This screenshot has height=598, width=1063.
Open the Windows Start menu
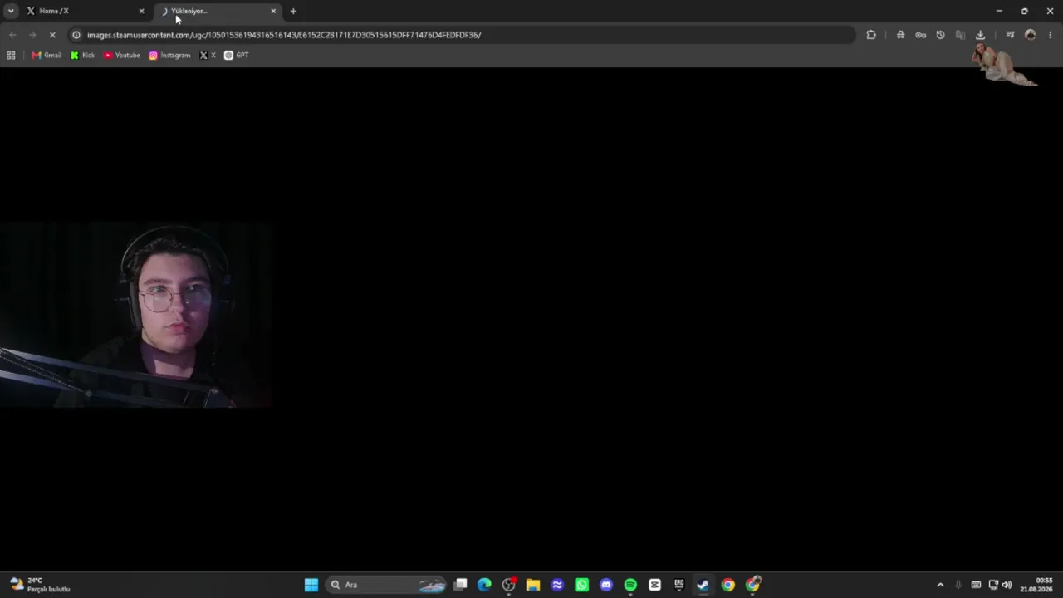point(311,585)
